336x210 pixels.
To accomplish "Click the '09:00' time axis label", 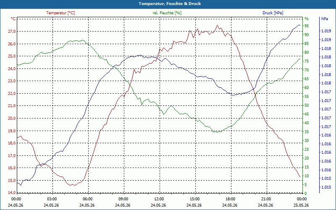I will (x=123, y=199).
